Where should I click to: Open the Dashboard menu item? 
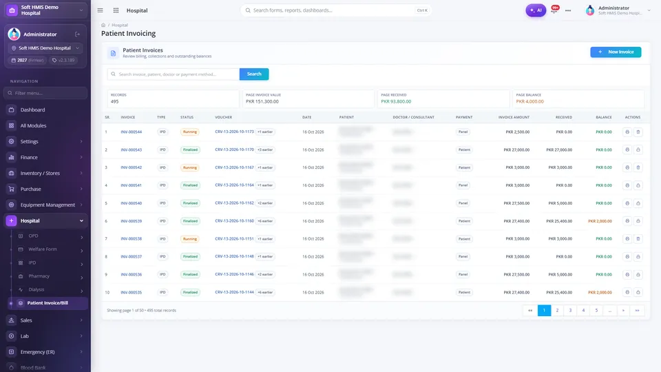point(45,110)
